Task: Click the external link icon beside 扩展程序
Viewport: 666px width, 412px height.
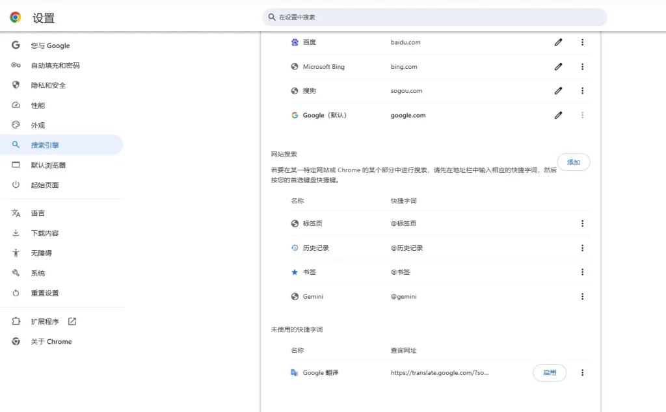Action: point(72,321)
